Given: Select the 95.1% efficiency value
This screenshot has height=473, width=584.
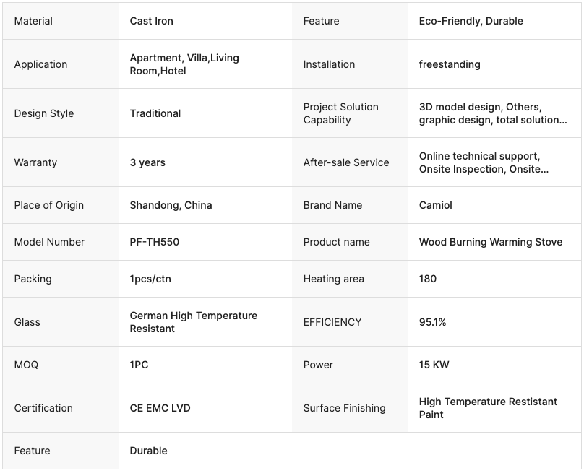Looking at the screenshot, I should tap(432, 322).
